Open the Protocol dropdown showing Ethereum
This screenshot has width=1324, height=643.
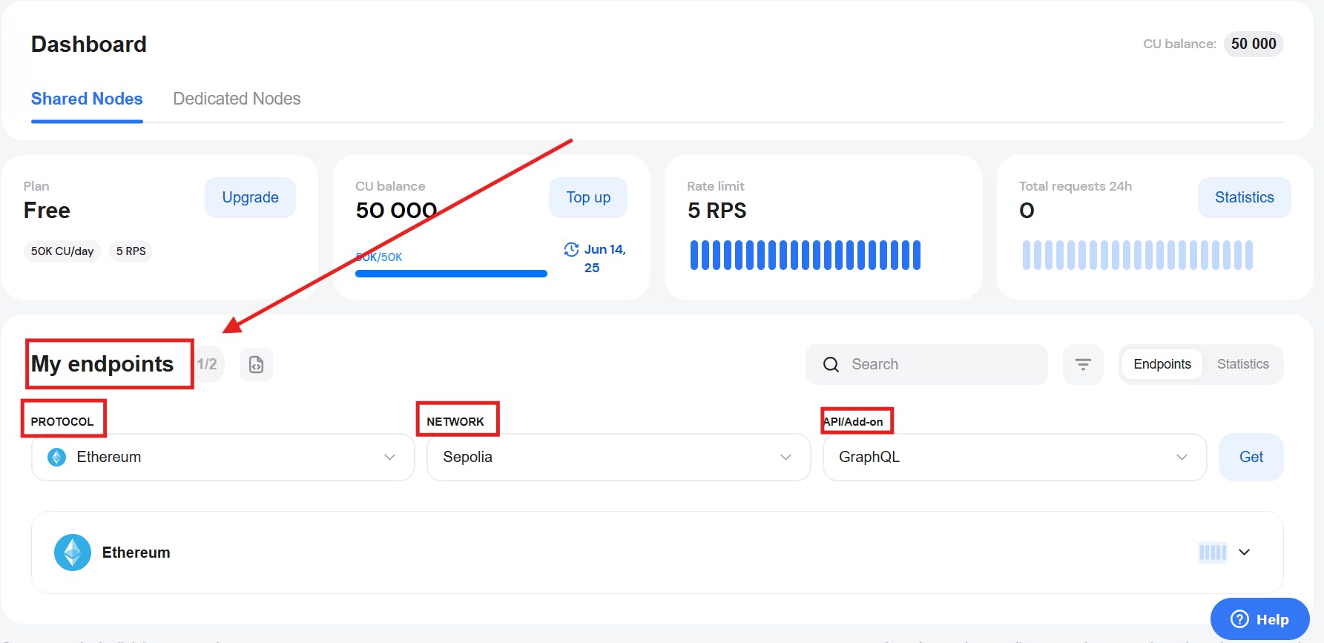point(223,457)
